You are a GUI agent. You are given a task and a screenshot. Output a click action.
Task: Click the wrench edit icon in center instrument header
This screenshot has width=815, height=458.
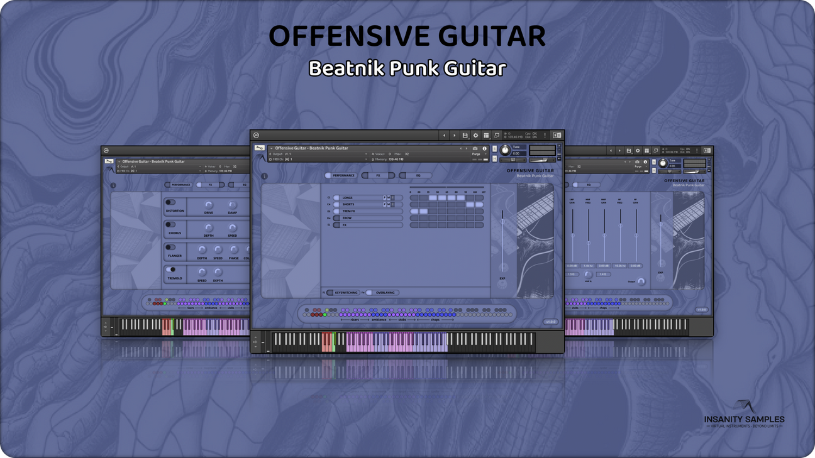pos(260,148)
